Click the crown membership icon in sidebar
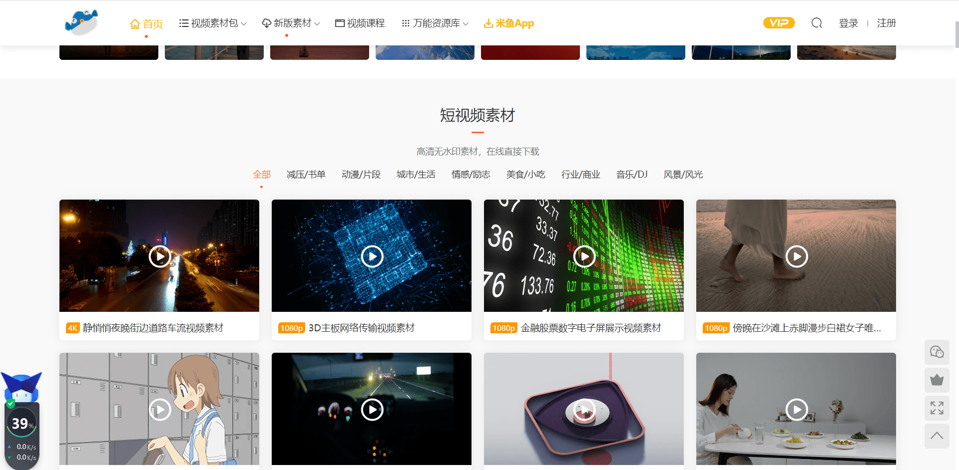This screenshot has width=959, height=470. (x=937, y=380)
